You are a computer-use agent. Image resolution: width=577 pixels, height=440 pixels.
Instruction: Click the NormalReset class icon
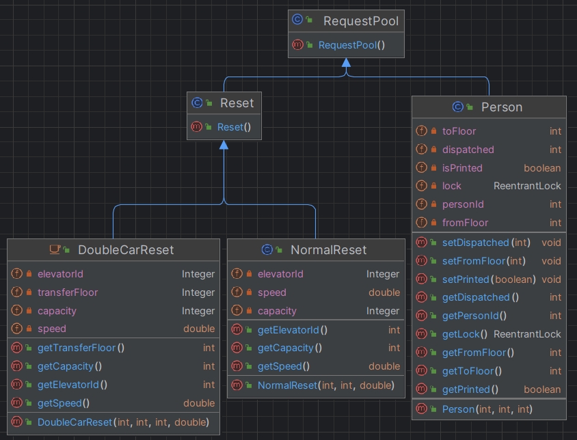click(267, 250)
